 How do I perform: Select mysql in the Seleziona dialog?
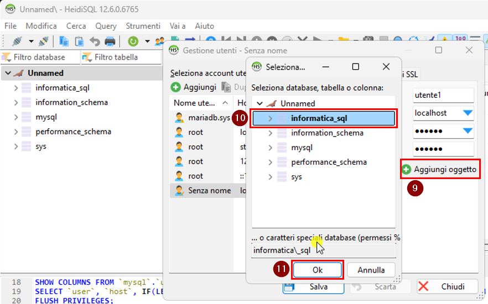tap(302, 148)
